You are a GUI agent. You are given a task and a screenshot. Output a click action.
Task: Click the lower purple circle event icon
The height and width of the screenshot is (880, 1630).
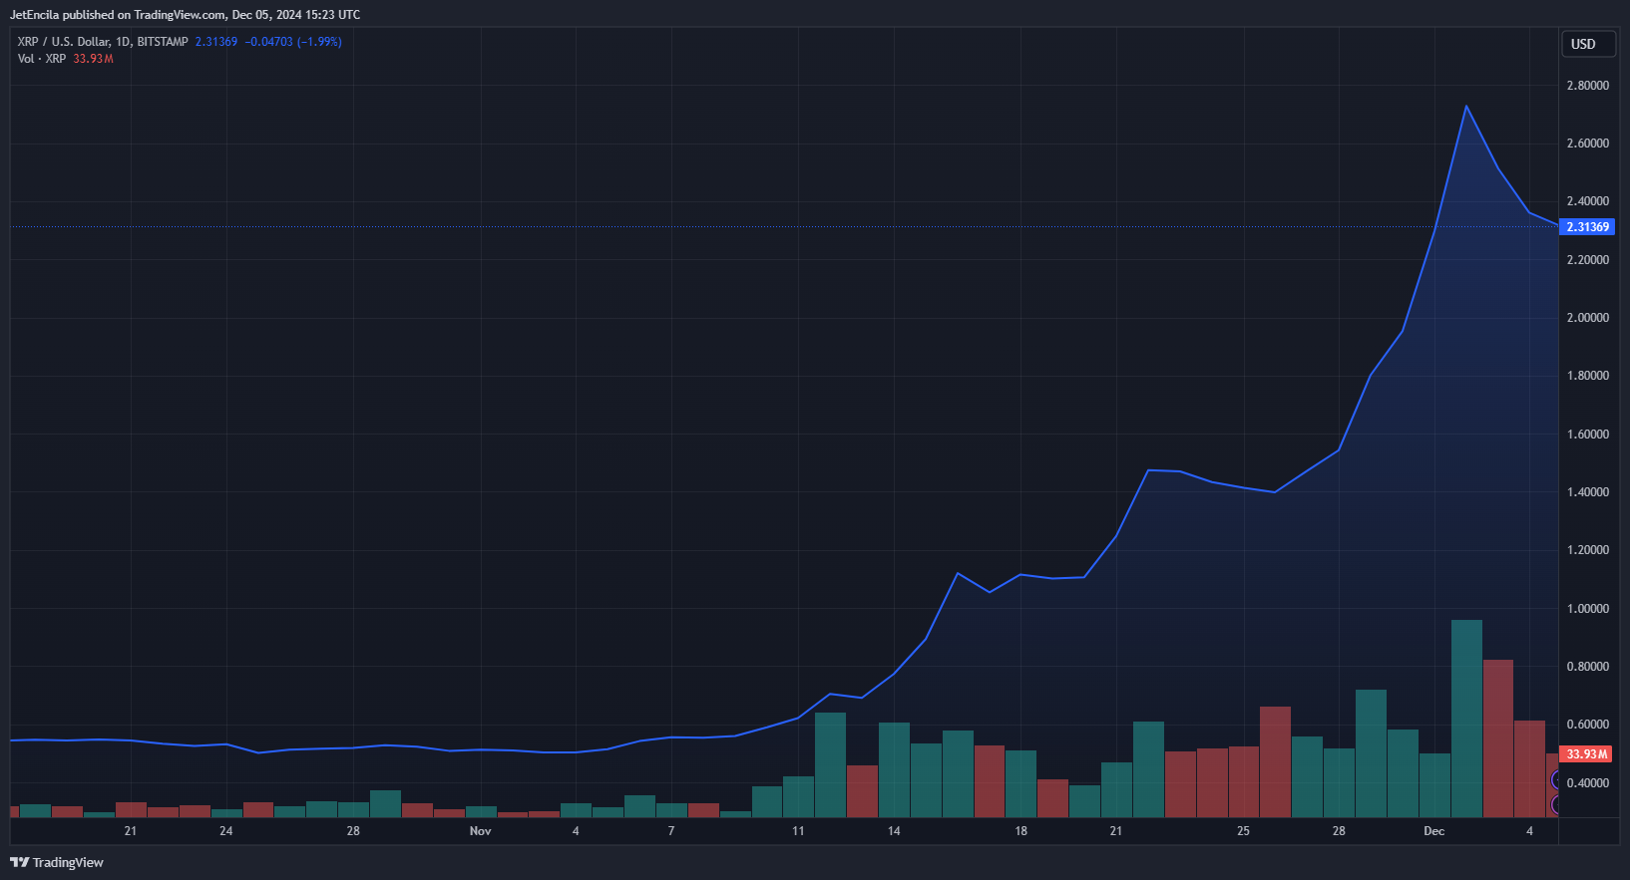click(1555, 803)
